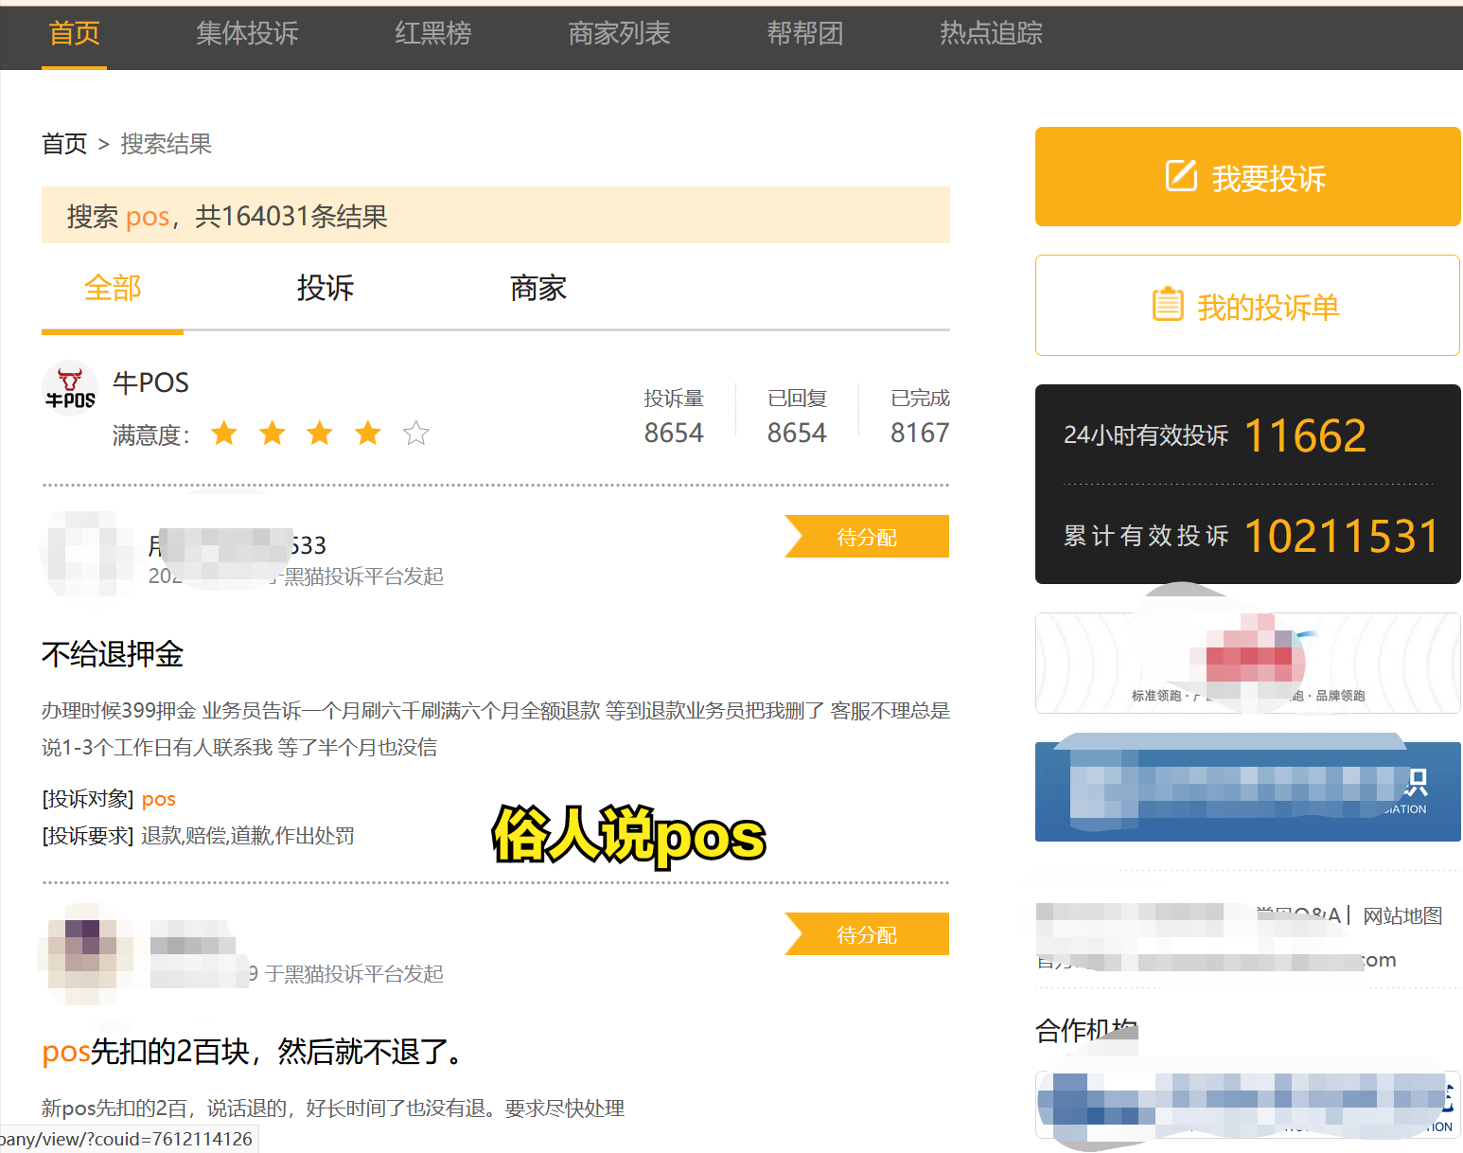Viewport: 1463px width, 1153px height.
Task: Click the user avatar of 不给退押金 complaint
Action: (x=87, y=553)
